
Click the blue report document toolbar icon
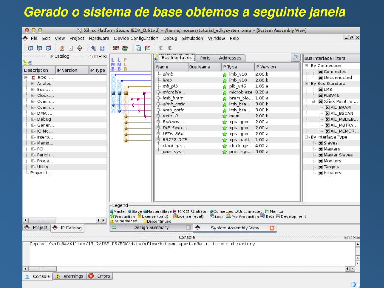(102, 48)
